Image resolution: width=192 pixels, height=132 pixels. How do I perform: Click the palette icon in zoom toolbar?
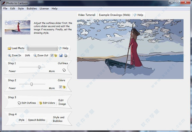click(56, 56)
